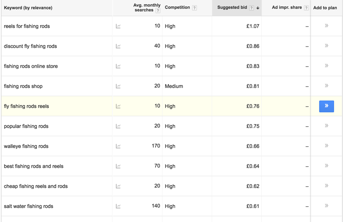345x222 pixels.
Task: Sort by Competition column header
Action: point(177,7)
